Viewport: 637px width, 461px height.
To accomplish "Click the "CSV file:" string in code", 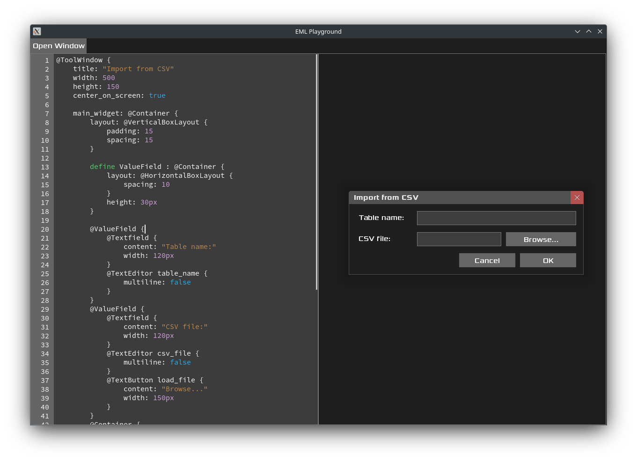I will [x=184, y=327].
